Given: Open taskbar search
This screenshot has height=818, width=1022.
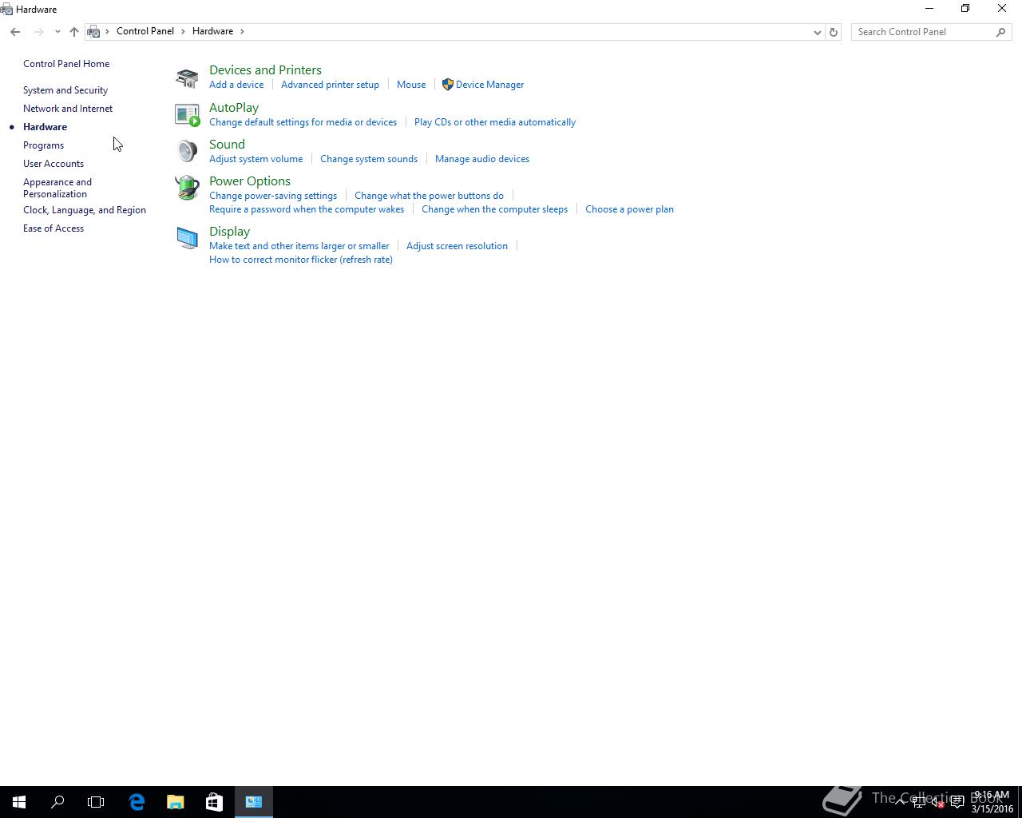Looking at the screenshot, I should pos(57,802).
